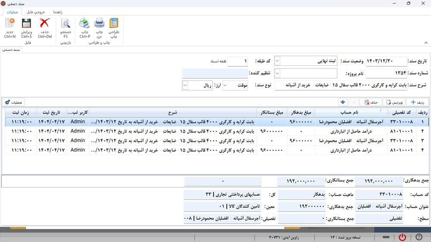Open the طراحی چاپ design icon
The image size is (431, 242).
click(x=114, y=24)
